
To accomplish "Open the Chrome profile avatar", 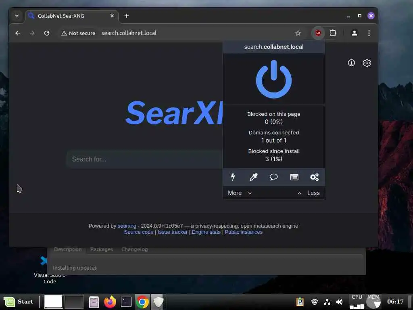I will [x=354, y=33].
